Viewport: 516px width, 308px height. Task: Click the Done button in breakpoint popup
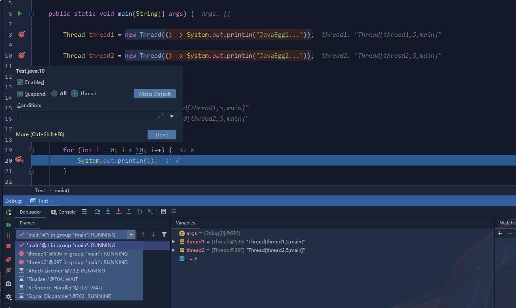(x=162, y=134)
